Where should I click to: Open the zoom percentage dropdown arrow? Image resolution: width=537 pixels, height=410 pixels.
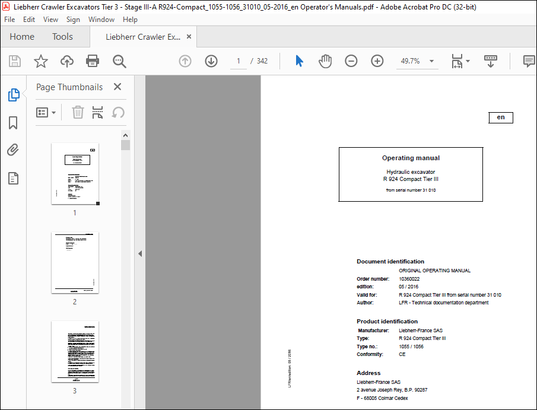coord(431,61)
